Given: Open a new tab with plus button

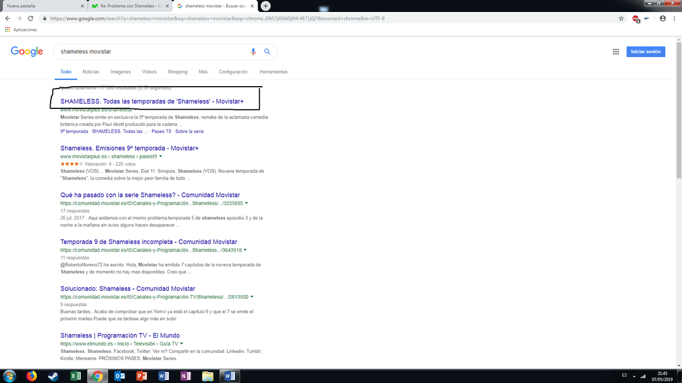Looking at the screenshot, I should pos(265,6).
